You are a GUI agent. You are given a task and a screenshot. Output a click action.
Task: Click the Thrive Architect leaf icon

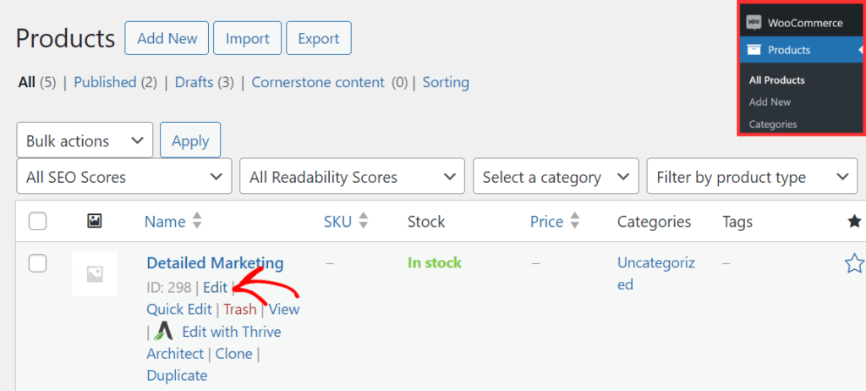(x=164, y=332)
